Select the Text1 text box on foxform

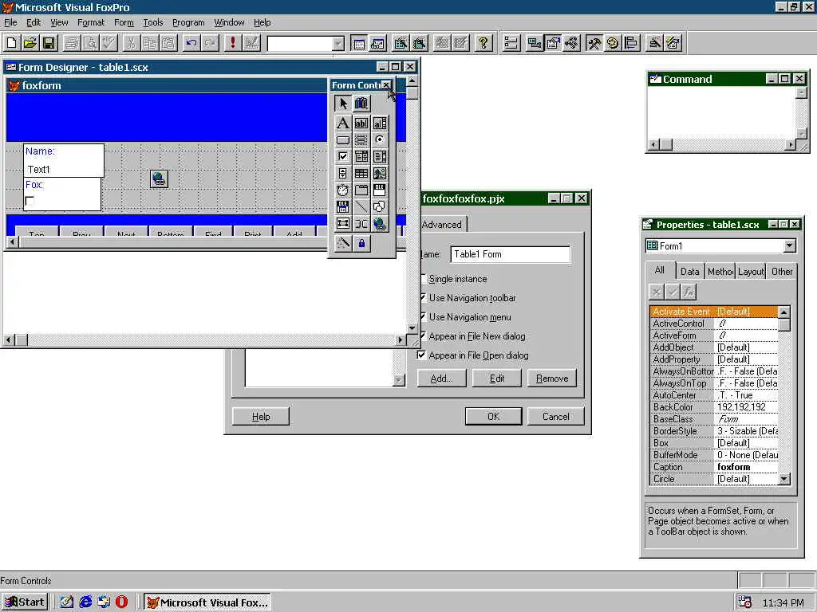tap(64, 169)
